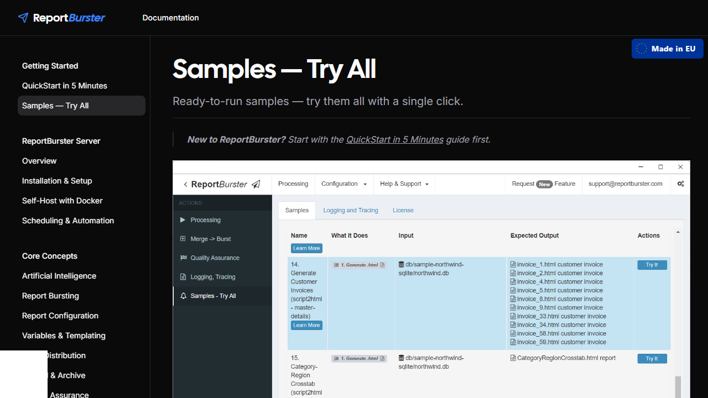Click the file icon next to invoice_2.html

[513, 273]
